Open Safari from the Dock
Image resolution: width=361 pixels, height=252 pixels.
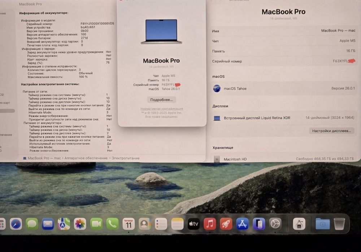(x=16, y=224)
